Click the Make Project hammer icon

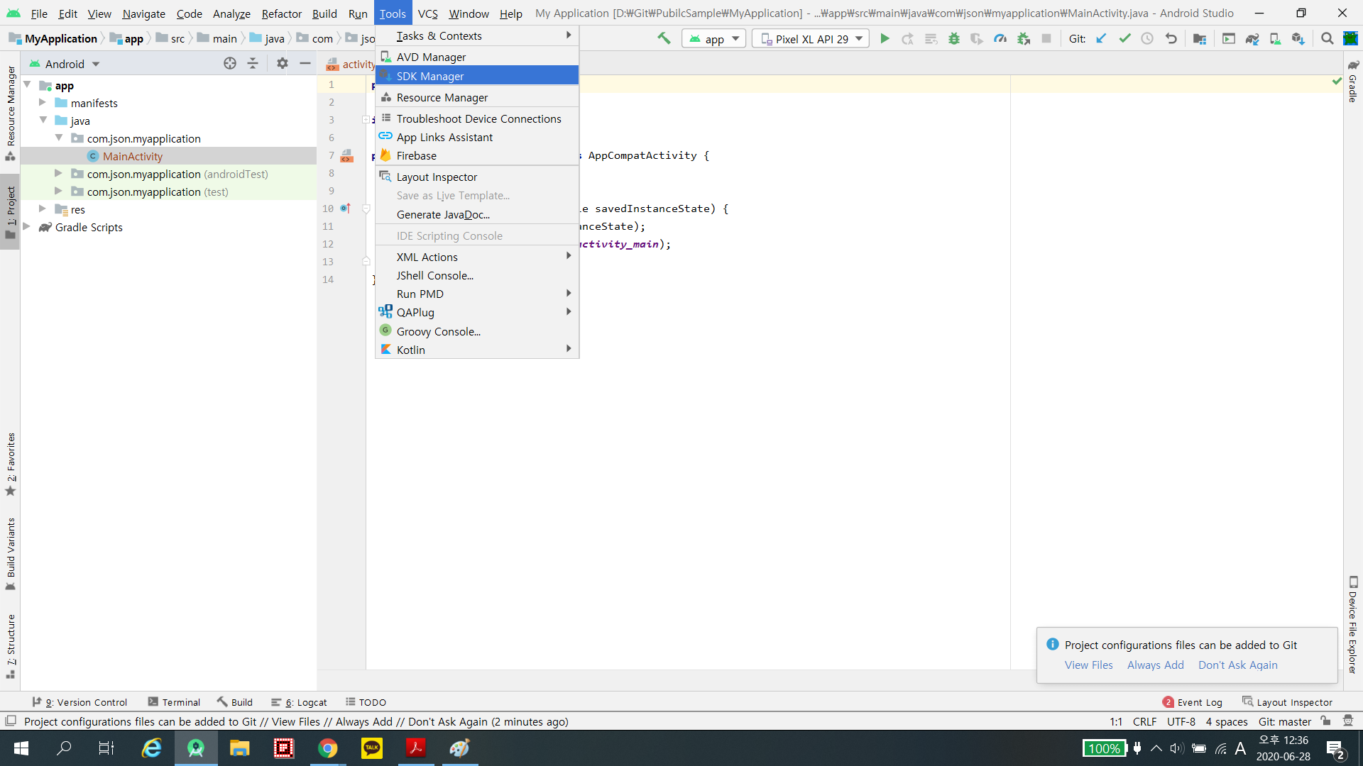(x=664, y=38)
